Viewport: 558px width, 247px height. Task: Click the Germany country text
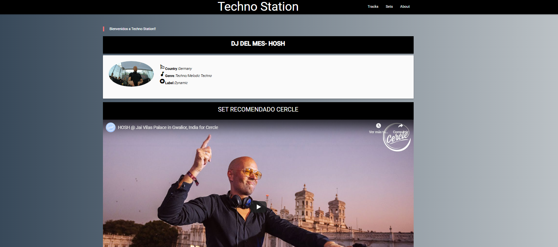(x=185, y=69)
